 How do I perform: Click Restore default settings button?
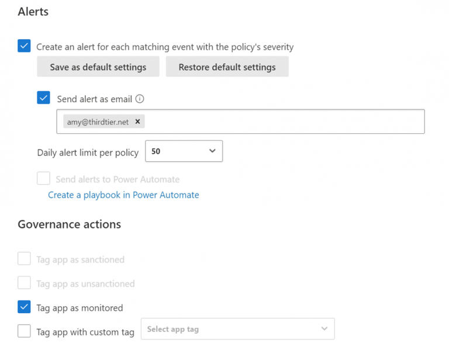click(227, 67)
